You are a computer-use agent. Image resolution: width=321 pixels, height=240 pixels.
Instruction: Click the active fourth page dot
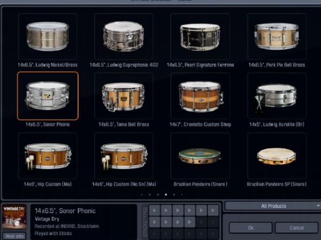(166, 195)
